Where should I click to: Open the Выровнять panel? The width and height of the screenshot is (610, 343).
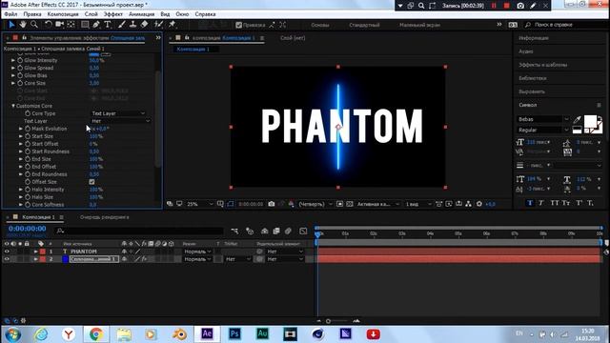(532, 91)
